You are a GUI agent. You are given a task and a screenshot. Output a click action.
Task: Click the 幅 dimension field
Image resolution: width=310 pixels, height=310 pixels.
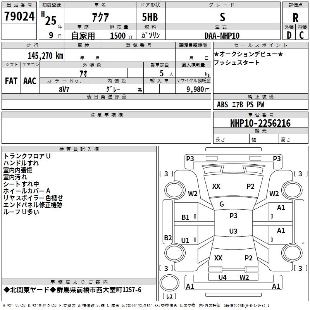pos(264,139)
